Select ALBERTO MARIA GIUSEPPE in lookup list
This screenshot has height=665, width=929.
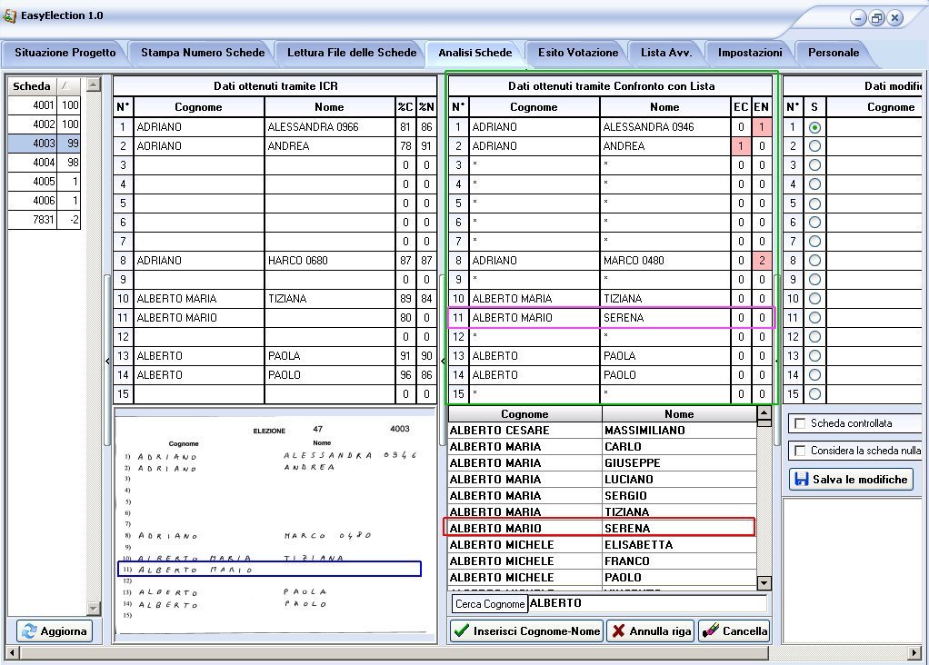pos(603,463)
